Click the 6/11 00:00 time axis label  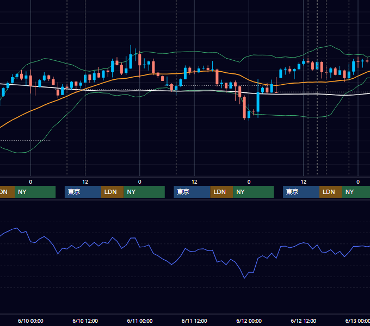(140, 321)
